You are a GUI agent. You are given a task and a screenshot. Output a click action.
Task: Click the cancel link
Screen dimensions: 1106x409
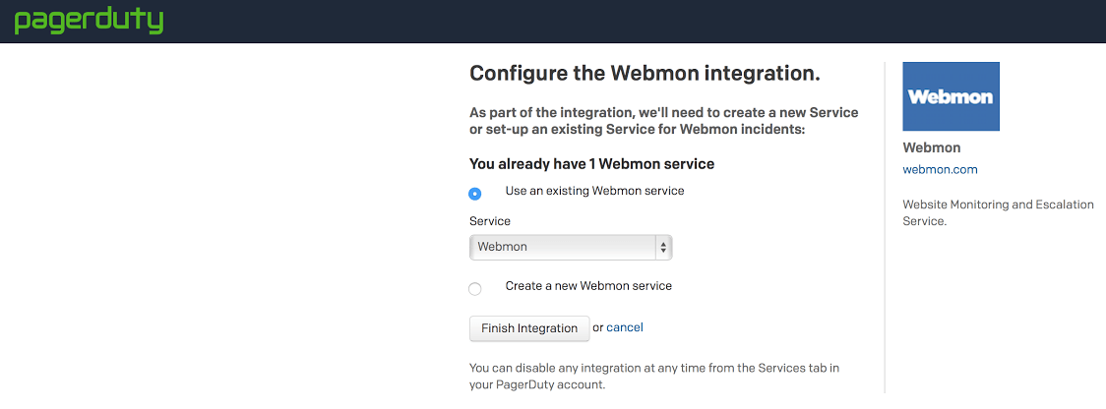pos(625,327)
